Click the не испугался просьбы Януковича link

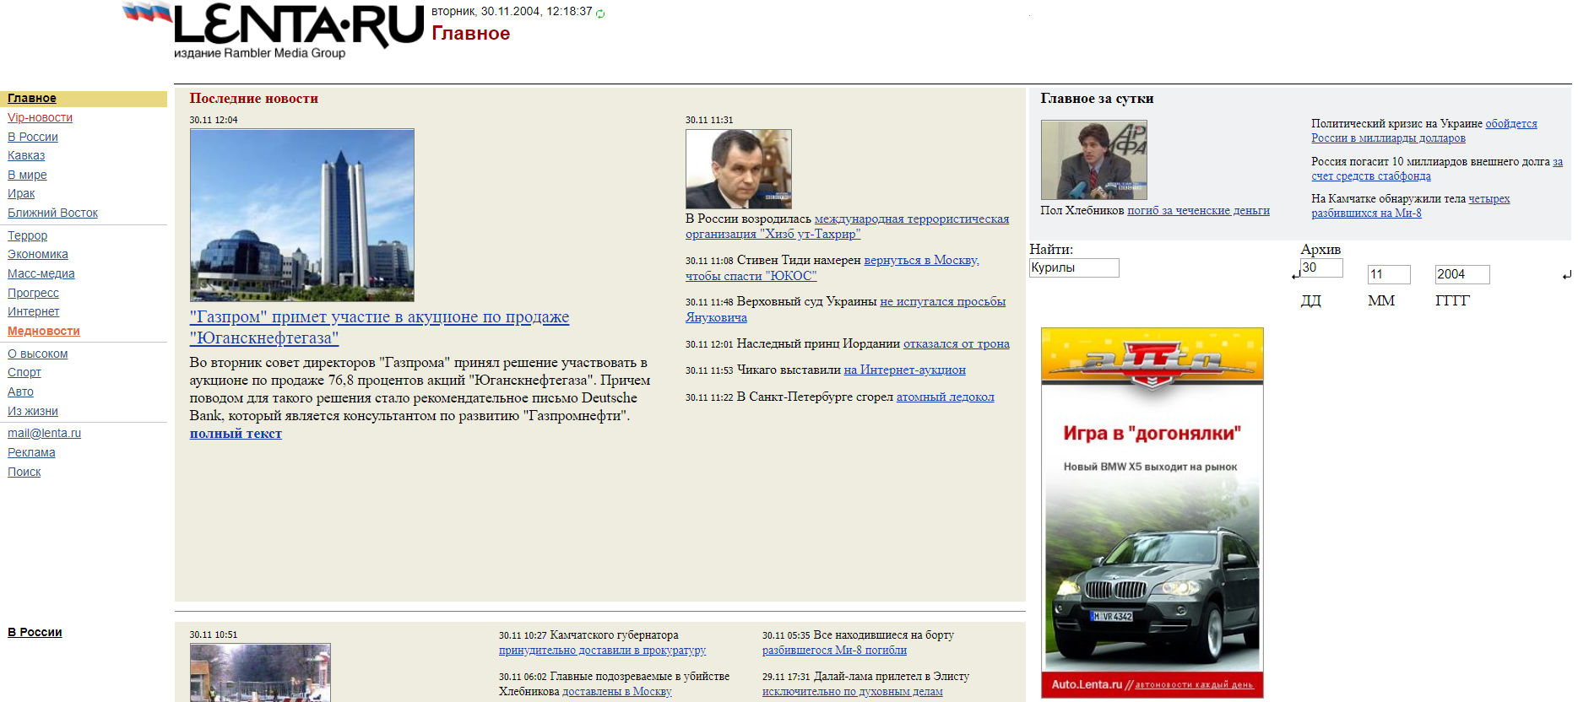845,309
